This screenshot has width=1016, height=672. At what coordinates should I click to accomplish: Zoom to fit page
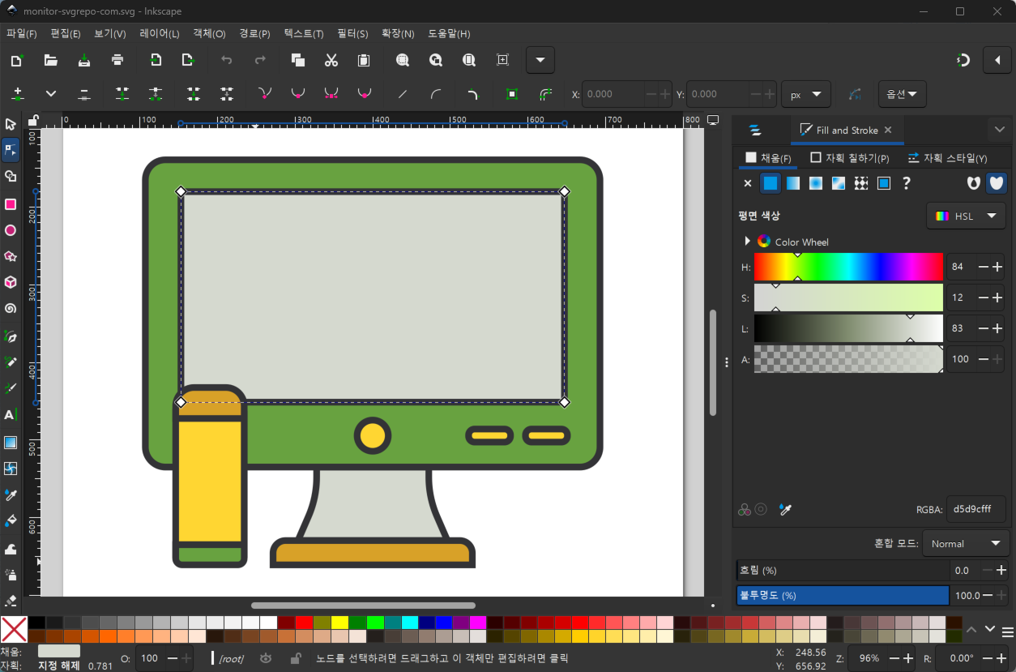[x=469, y=60]
